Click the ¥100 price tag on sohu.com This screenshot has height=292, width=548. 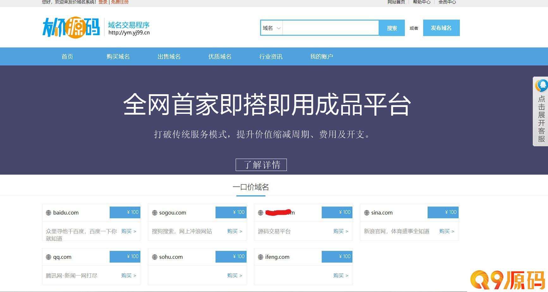tap(231, 257)
